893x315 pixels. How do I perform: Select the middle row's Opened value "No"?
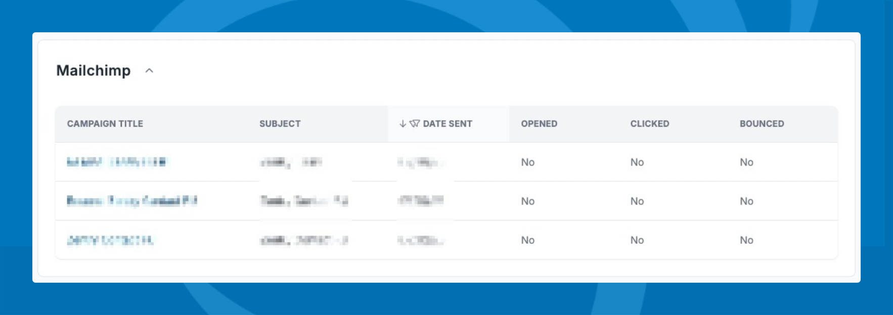click(528, 201)
